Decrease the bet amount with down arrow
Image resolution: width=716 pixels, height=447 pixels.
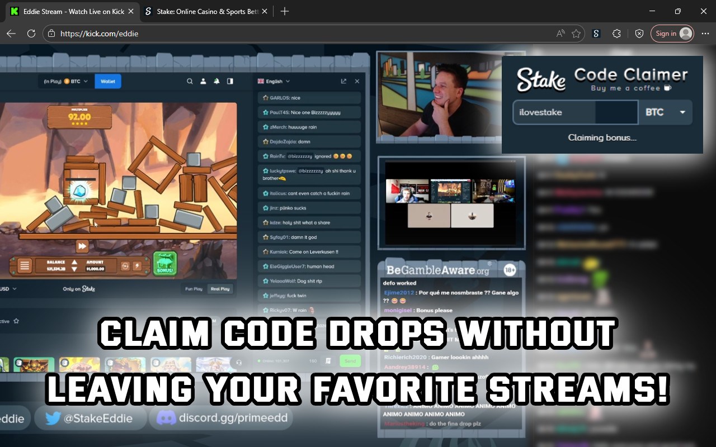[x=74, y=269]
